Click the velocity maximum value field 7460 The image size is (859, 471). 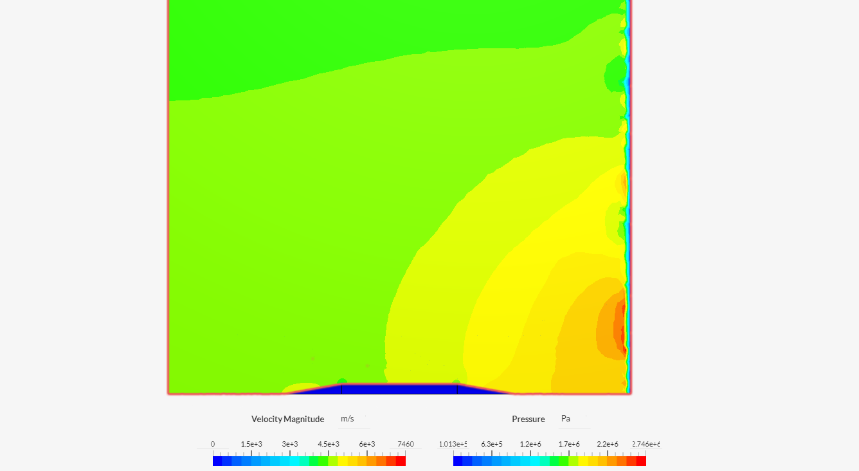click(x=406, y=444)
